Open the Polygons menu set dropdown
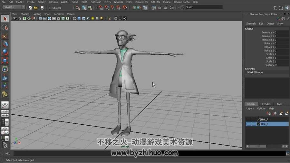The width and height of the screenshot is (290, 163). [x=14, y=7]
